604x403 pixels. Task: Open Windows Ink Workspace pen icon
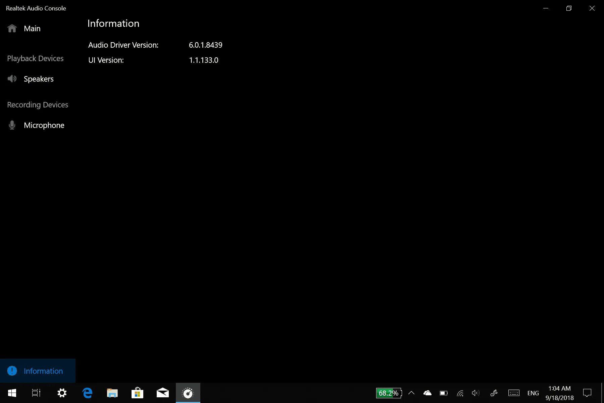point(494,393)
